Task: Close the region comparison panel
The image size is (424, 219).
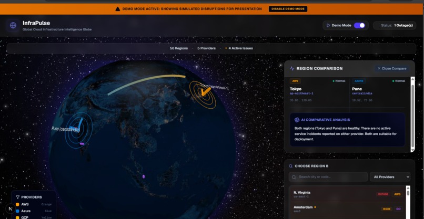Action: [392, 69]
